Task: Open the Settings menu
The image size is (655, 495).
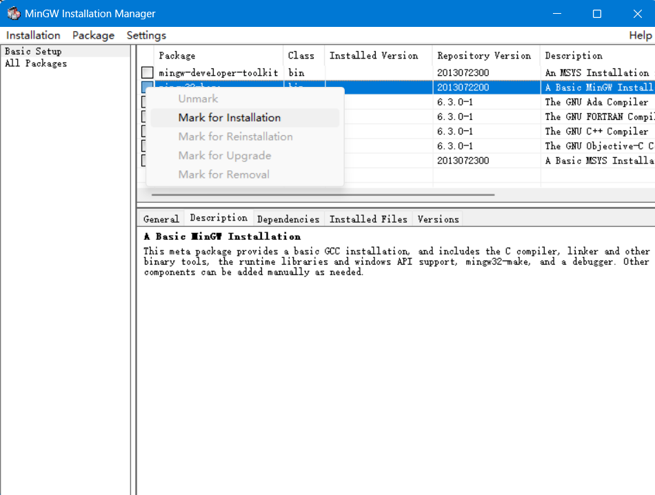Action: click(x=146, y=36)
